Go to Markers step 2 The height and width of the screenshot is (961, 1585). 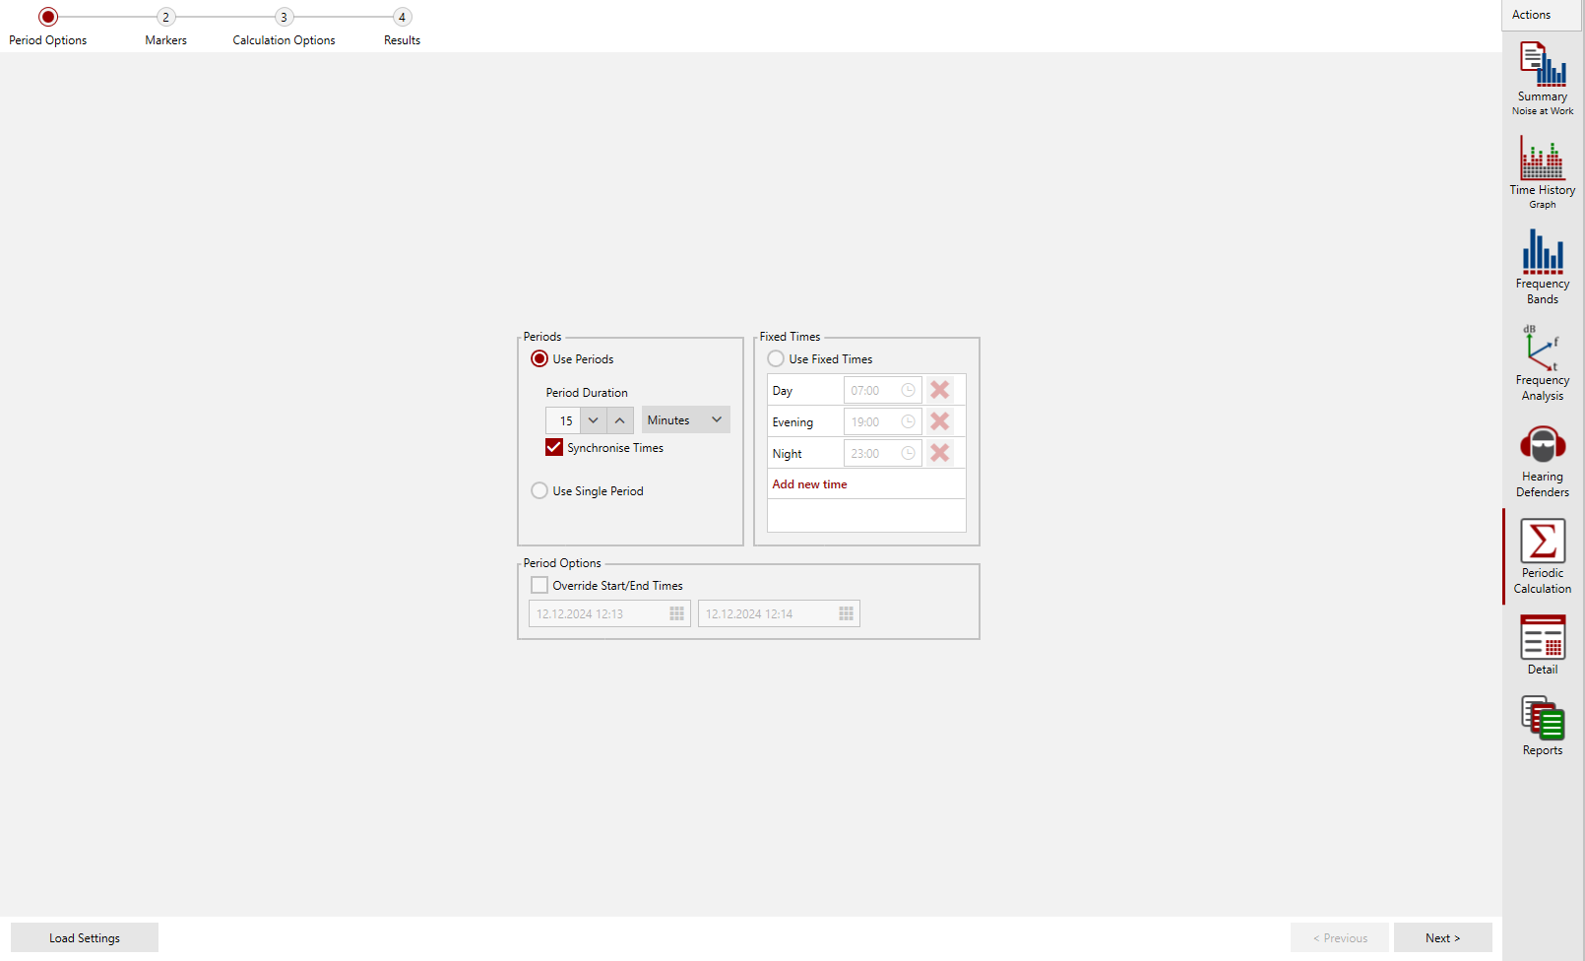165,27
